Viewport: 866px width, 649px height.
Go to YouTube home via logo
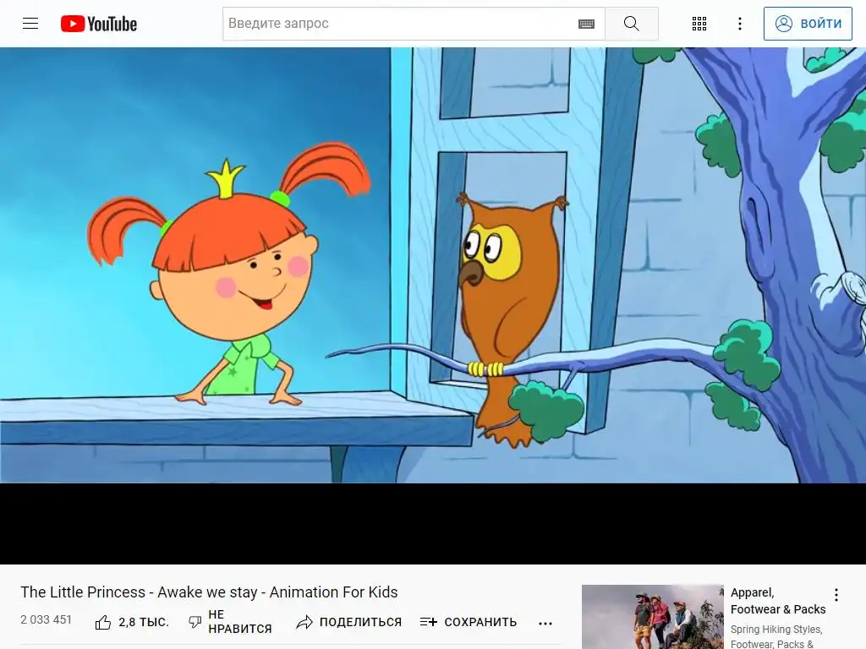click(x=99, y=24)
